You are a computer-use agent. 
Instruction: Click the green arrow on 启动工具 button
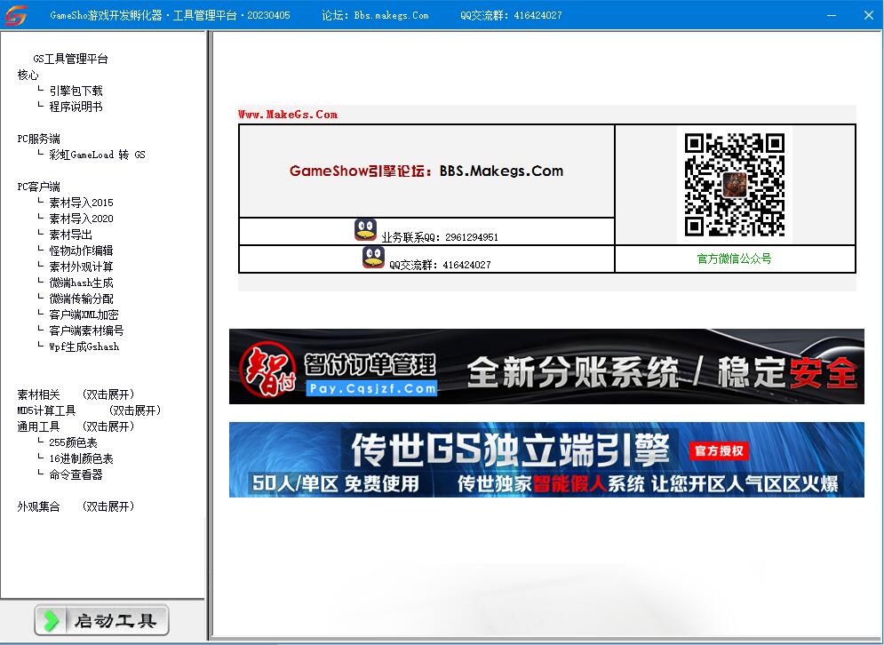tap(51, 621)
